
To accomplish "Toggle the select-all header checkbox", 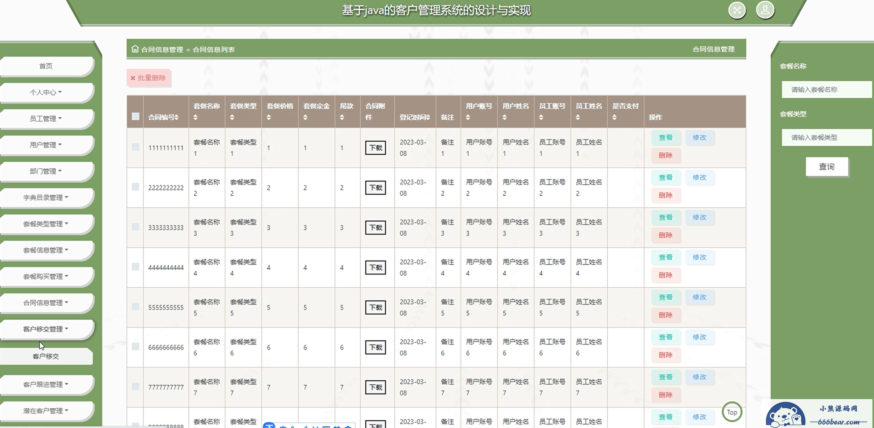I will coord(135,116).
